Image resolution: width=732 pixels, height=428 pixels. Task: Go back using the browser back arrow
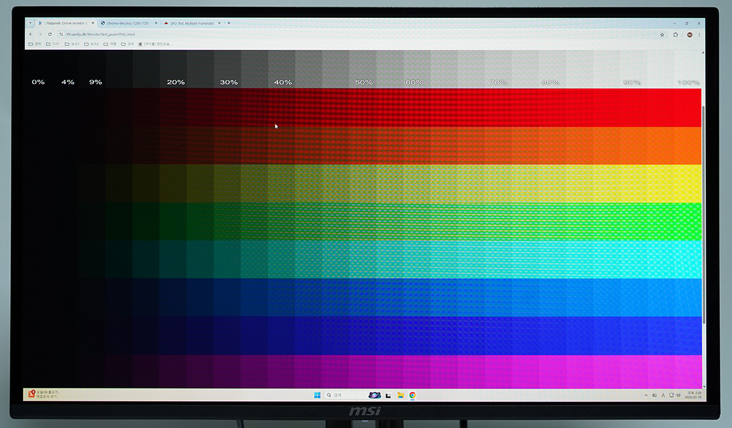pos(31,34)
